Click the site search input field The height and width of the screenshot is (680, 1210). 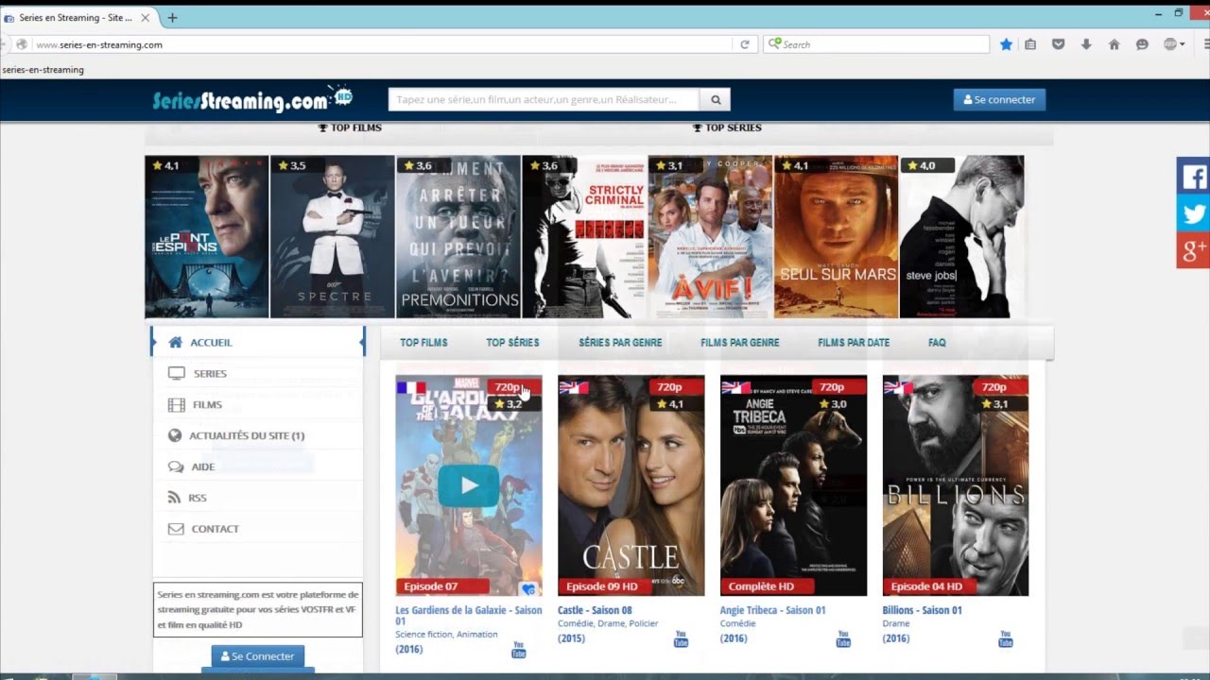(544, 99)
